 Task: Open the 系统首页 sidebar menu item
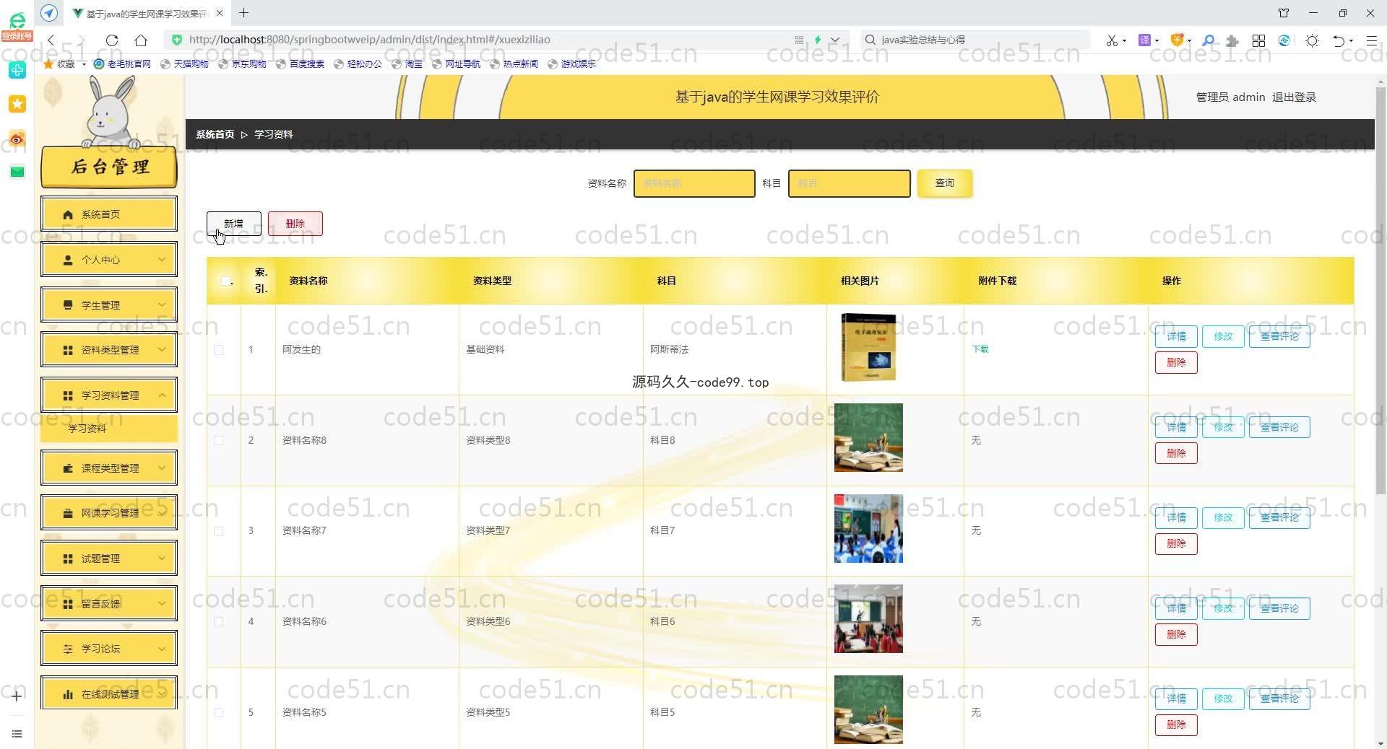109,214
